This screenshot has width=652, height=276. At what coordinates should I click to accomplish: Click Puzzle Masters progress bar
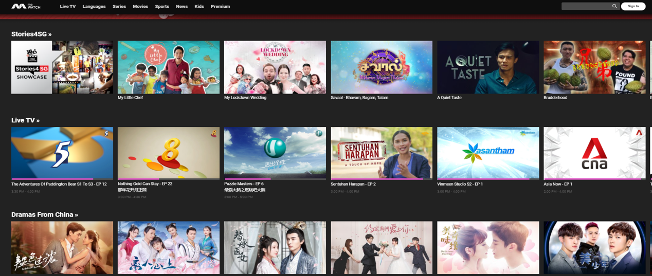point(275,179)
